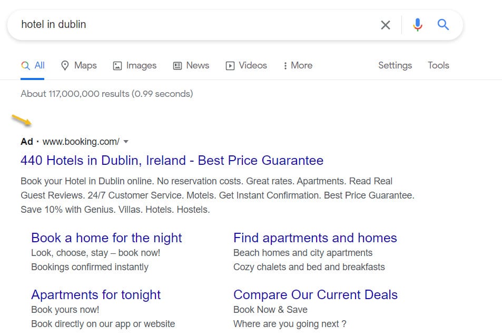Click the Videos play icon
The width and height of the screenshot is (502, 336).
(230, 66)
